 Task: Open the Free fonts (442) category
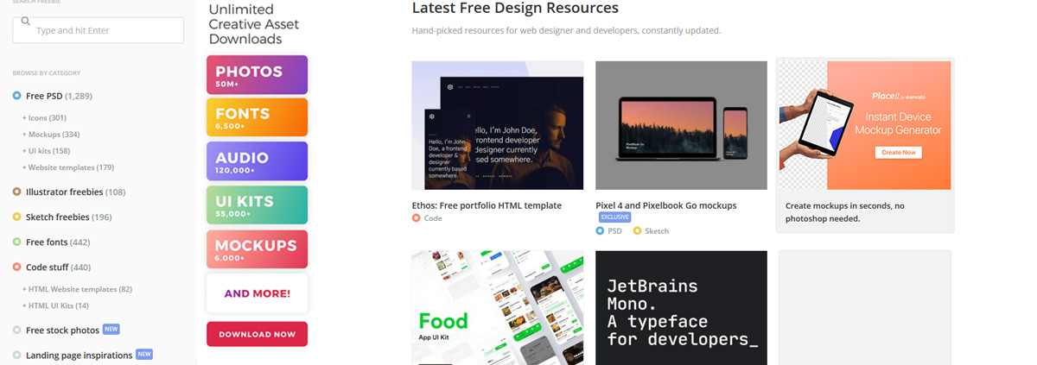pyautogui.click(x=58, y=242)
